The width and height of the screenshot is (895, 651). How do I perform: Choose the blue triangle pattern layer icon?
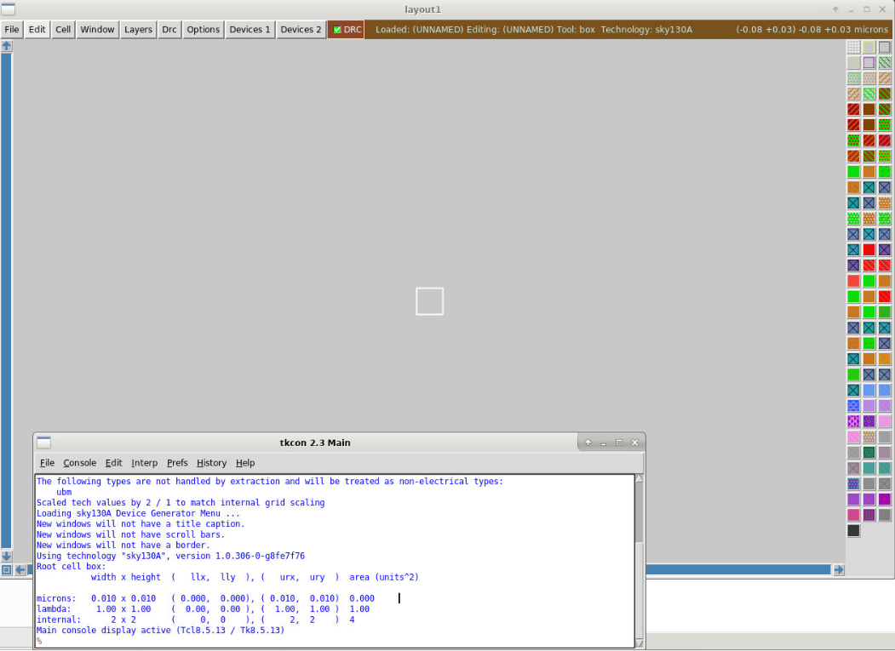853,406
